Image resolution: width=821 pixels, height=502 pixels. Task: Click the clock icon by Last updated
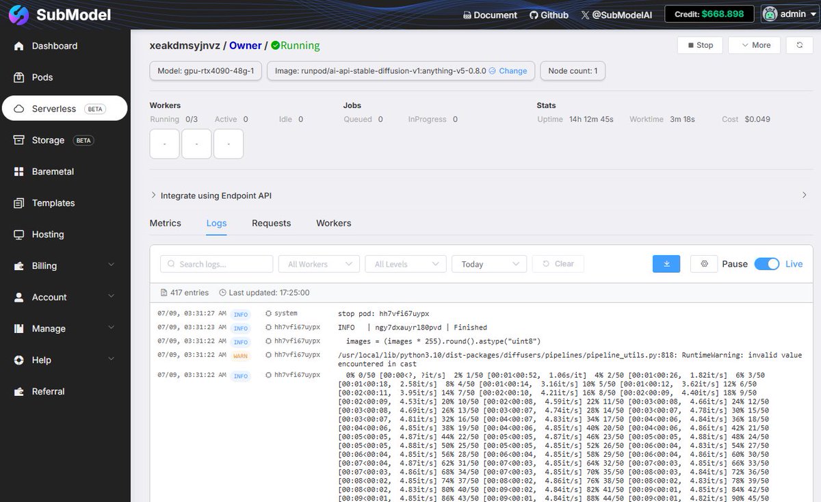coord(222,293)
